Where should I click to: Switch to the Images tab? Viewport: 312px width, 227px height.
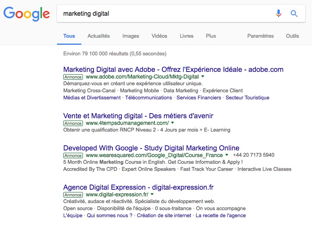pyautogui.click(x=131, y=36)
